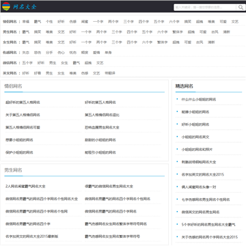Open article 甜甜的小姐姐的网名
246x246 pixels.
pyautogui.click(x=100, y=140)
